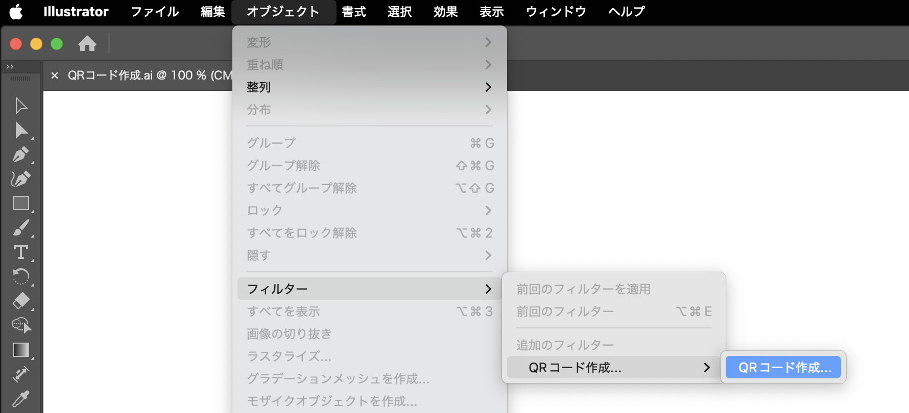Expand the フィルター submenu
Screen dimensions: 909x413
(370, 289)
